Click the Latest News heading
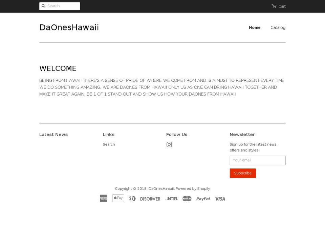This screenshot has width=325, height=244. click(53, 135)
